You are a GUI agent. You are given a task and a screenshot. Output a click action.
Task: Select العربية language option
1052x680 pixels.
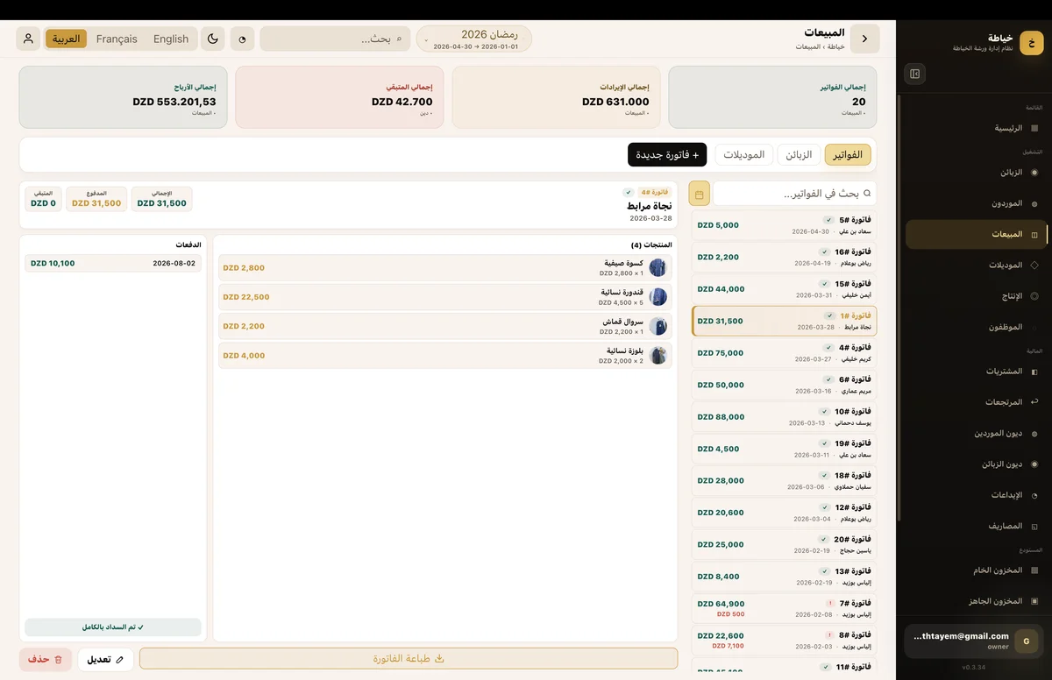(x=66, y=39)
